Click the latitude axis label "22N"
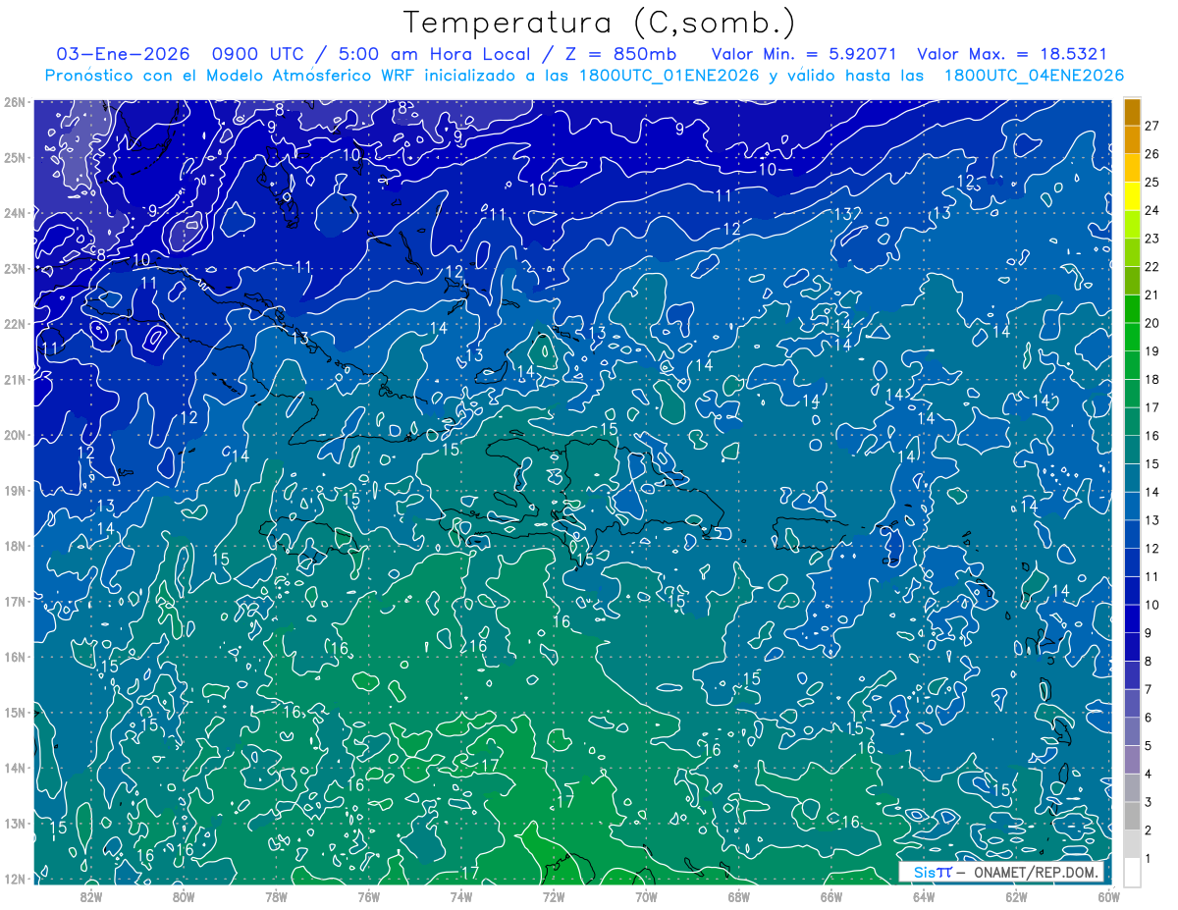 pyautogui.click(x=15, y=324)
